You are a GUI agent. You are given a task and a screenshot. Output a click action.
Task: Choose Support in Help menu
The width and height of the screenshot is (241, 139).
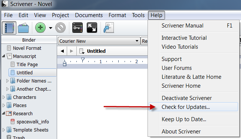(x=193, y=59)
